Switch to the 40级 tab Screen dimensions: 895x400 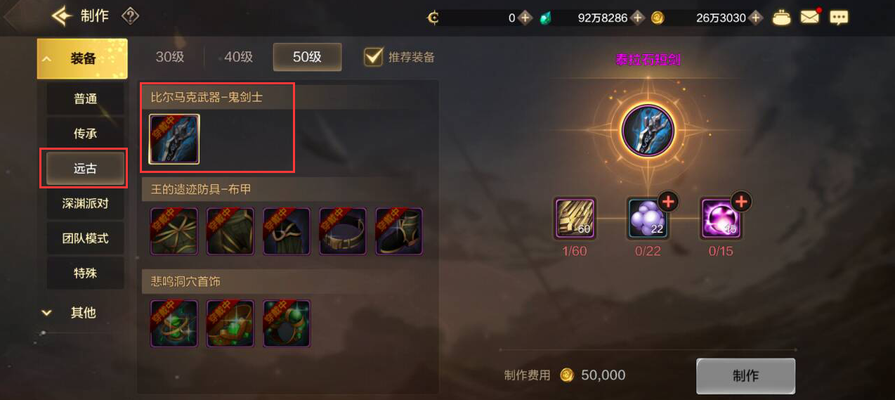coord(238,57)
